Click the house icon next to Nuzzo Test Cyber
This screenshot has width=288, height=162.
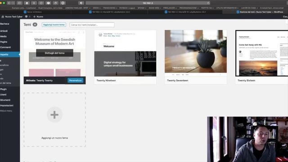(3, 17)
